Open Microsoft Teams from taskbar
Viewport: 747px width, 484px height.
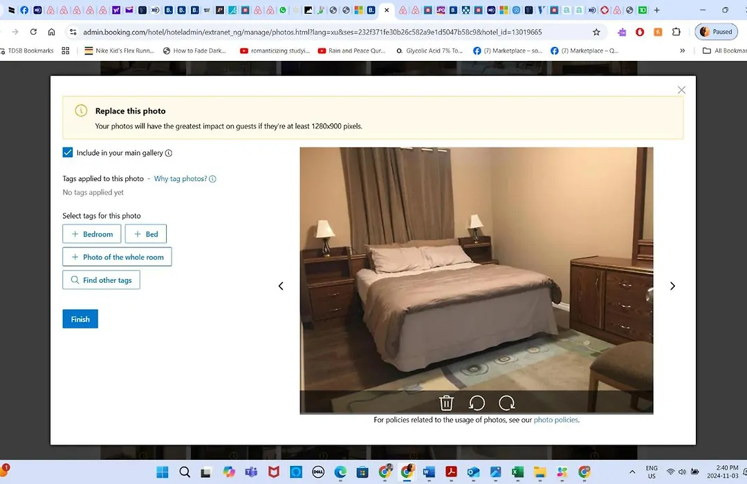[x=251, y=472]
